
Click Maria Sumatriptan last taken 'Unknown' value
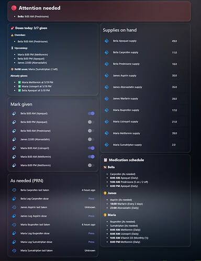point(90,251)
